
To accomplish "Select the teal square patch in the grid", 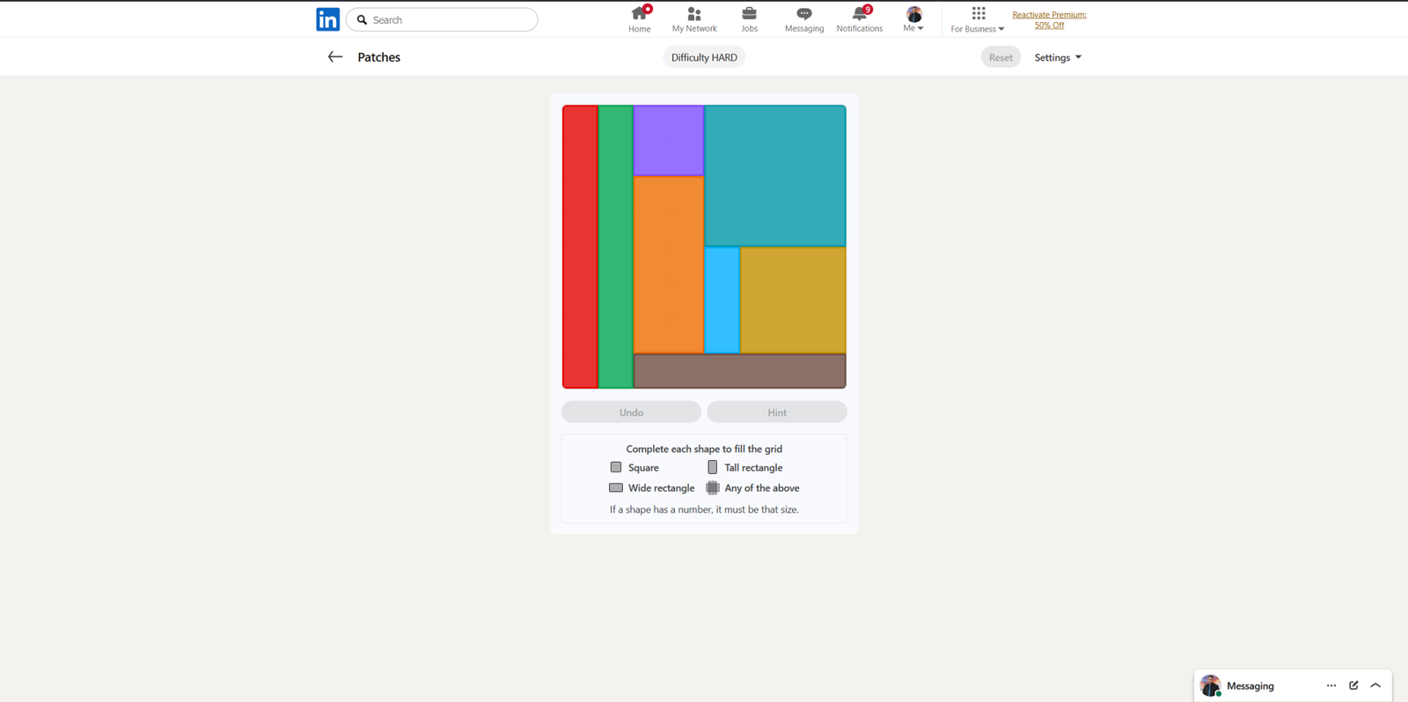I will coord(775,176).
